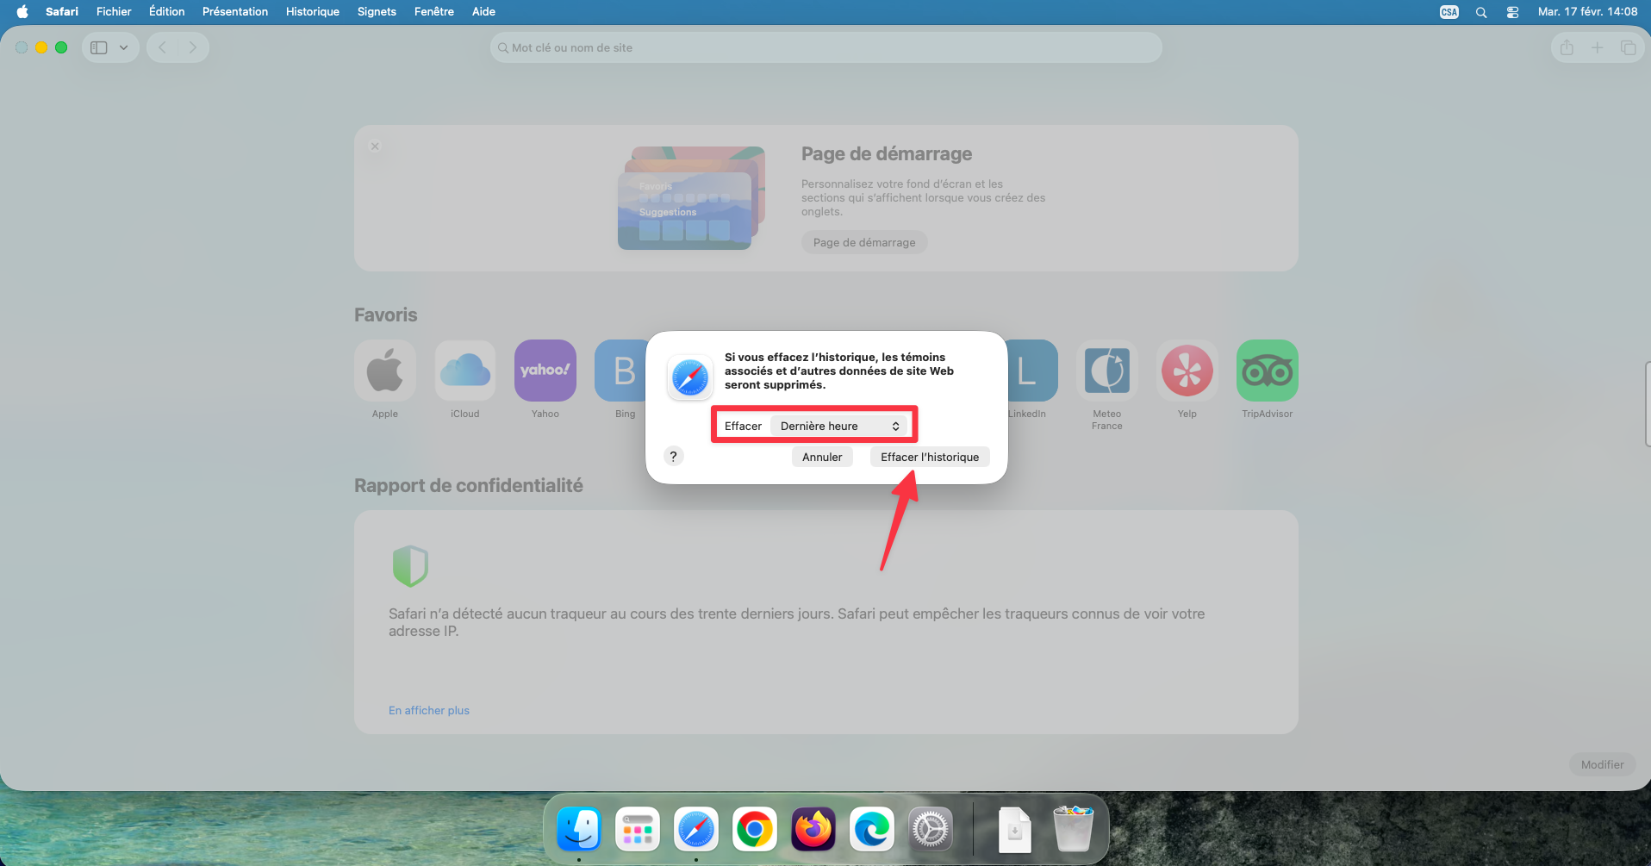Go forward with the forward arrow
Viewport: 1651px width, 866px height.
tap(193, 47)
